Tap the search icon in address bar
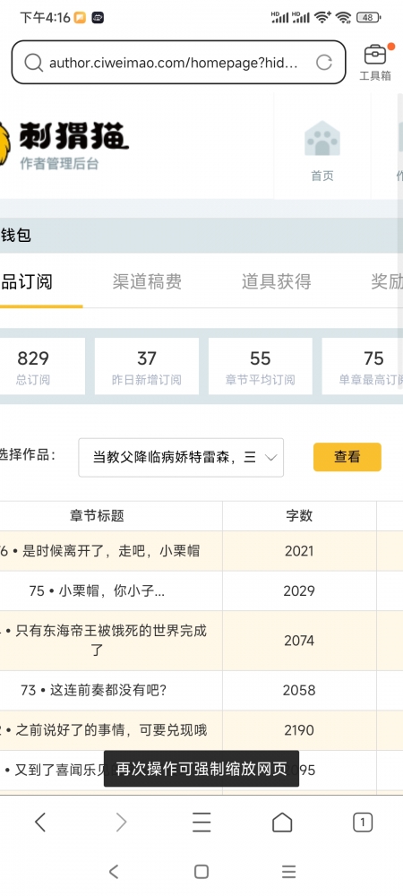This screenshot has height=896, width=403. point(34,63)
